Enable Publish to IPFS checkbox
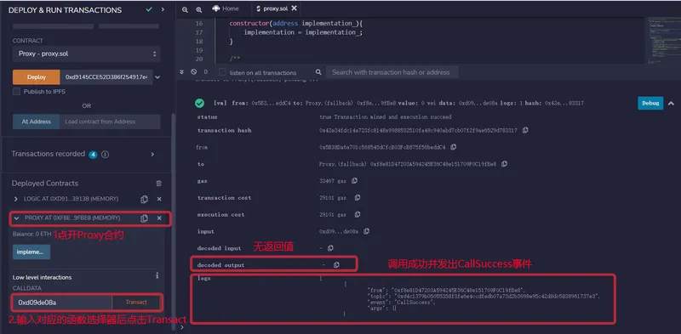This screenshot has width=681, height=334. click(x=16, y=92)
